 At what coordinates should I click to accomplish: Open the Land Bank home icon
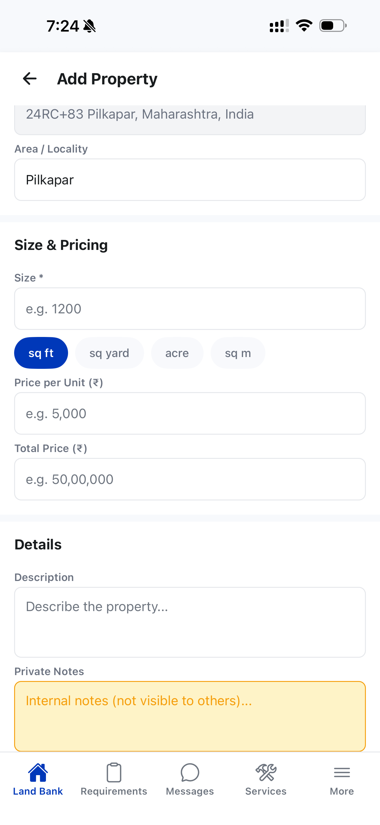[38, 772]
